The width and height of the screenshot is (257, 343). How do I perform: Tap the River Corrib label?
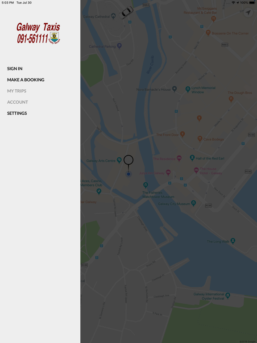point(150,65)
